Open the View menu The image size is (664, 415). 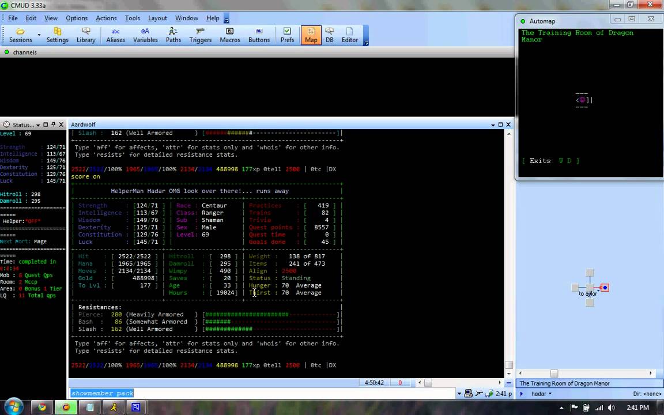[51, 18]
